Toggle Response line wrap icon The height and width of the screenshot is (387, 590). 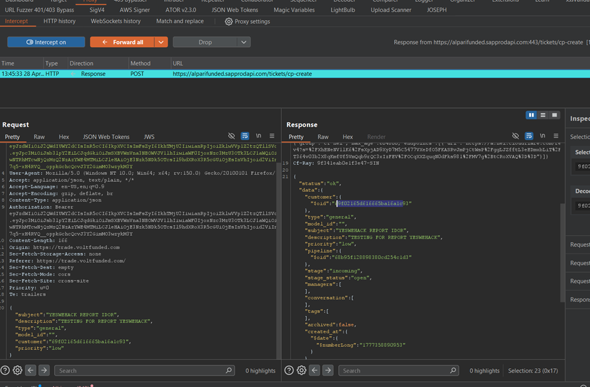pos(529,135)
